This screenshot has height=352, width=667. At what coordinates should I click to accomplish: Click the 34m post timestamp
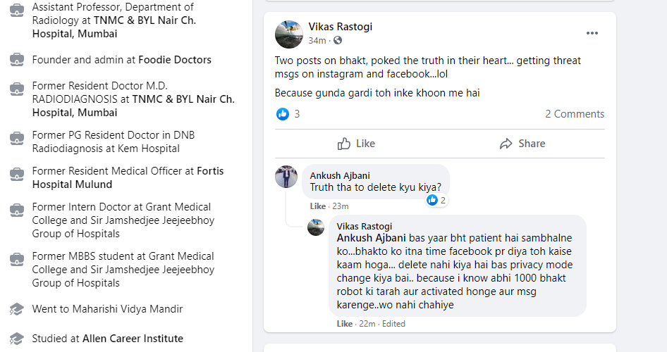click(x=317, y=41)
